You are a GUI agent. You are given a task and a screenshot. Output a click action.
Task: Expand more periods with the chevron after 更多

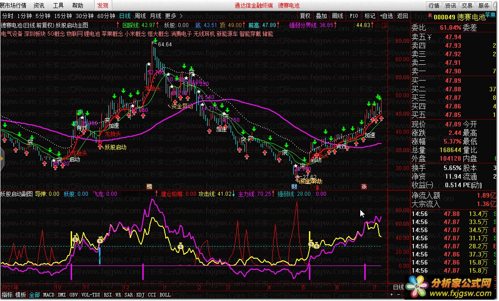[x=181, y=16]
